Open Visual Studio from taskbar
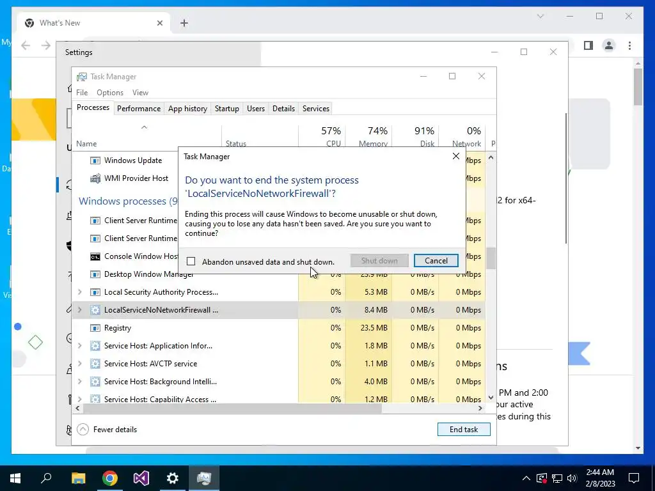The image size is (655, 491). (141, 478)
